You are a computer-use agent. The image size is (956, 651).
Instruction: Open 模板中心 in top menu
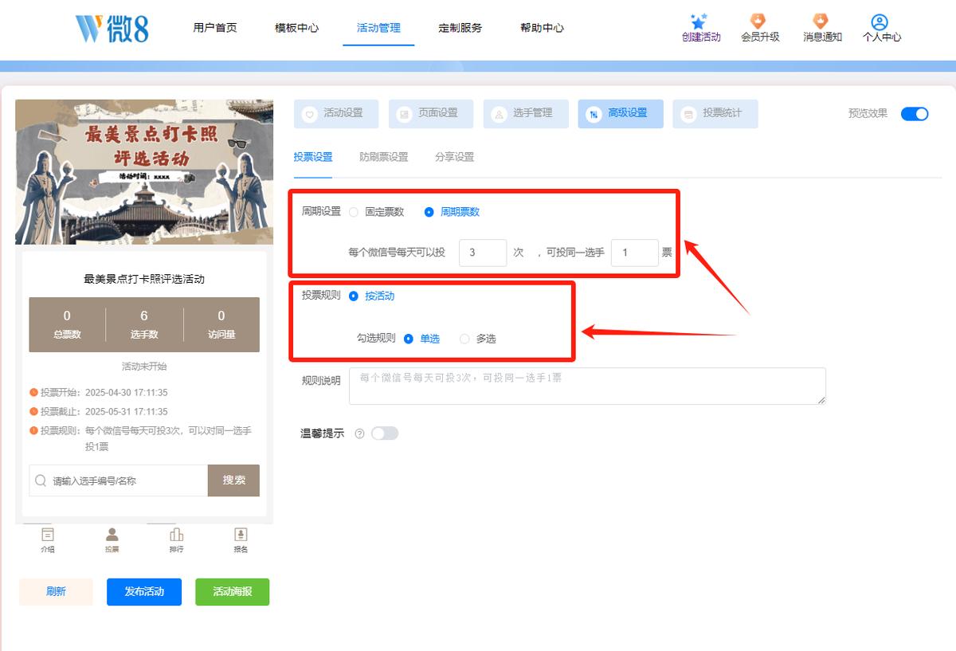pyautogui.click(x=297, y=28)
